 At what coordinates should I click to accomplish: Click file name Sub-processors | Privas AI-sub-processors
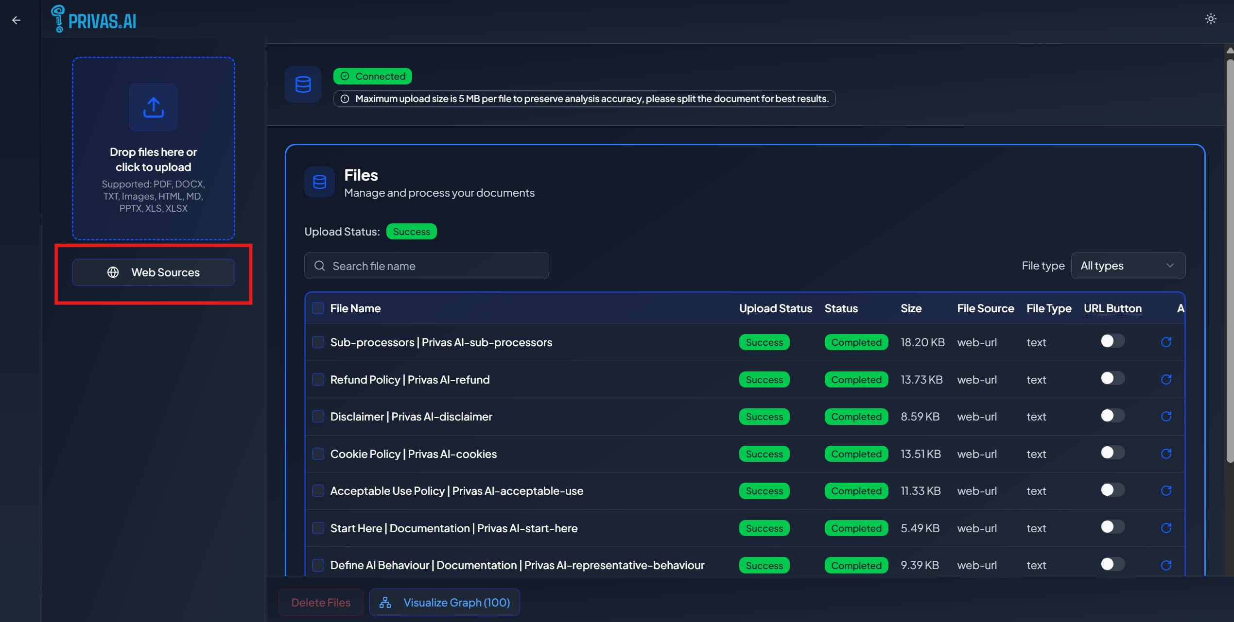[441, 342]
